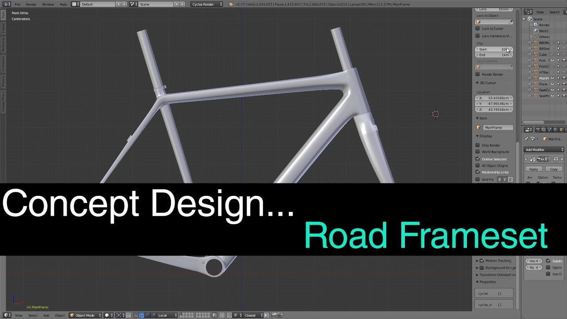Open the Help menu
The image size is (567, 319).
click(x=63, y=4)
